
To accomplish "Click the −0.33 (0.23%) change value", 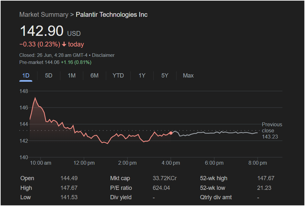I will click(x=40, y=44).
